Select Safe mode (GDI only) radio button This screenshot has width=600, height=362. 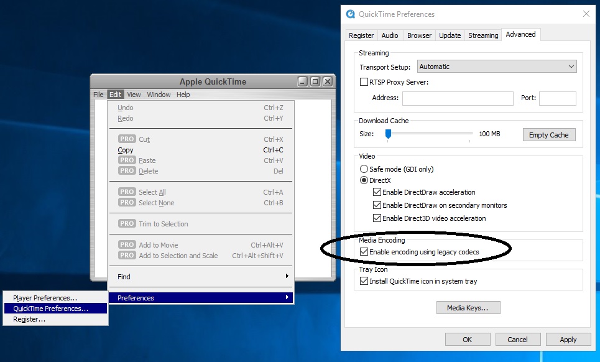click(x=364, y=169)
